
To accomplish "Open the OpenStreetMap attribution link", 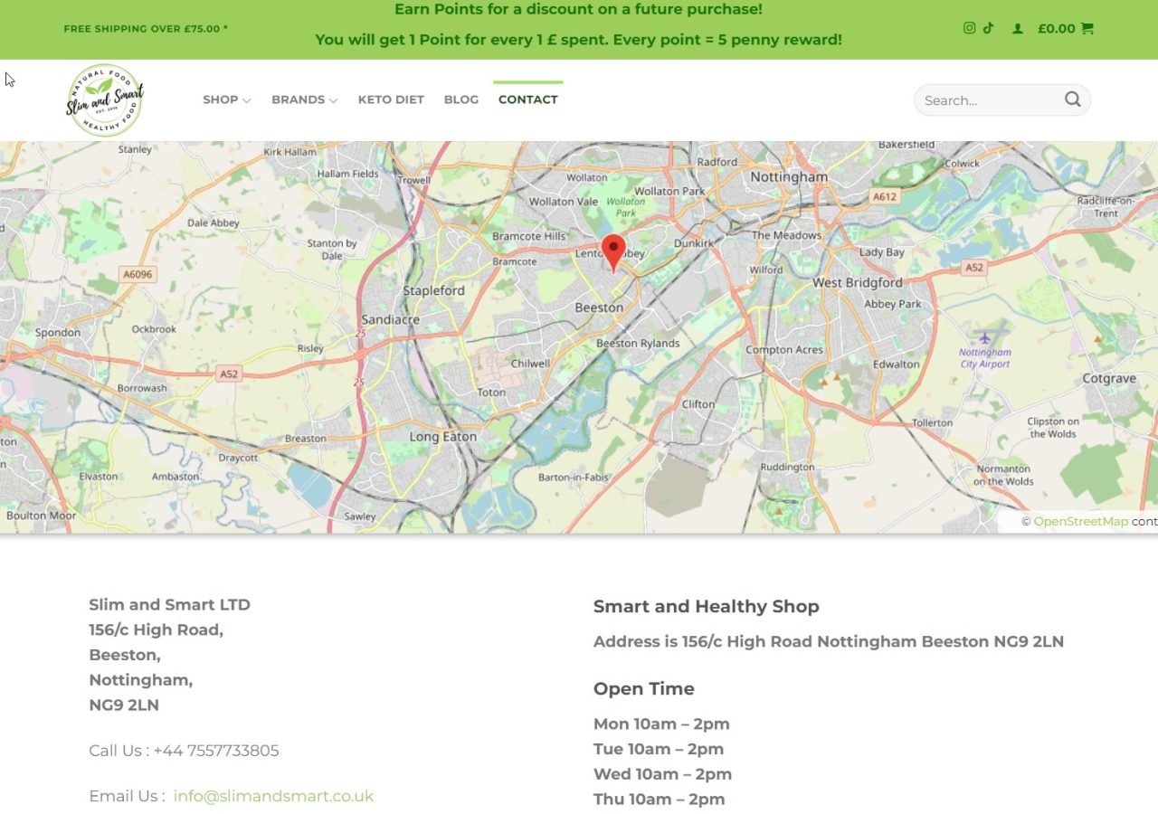I will coord(1080,521).
